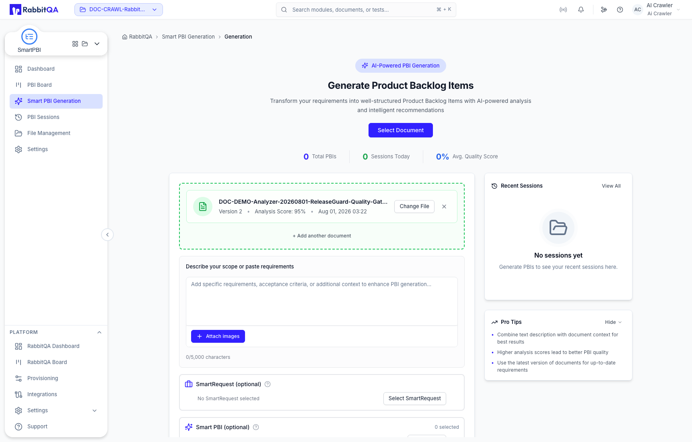Open Support in the sidebar
Viewport: 692px width, 442px height.
pyautogui.click(x=56, y=427)
